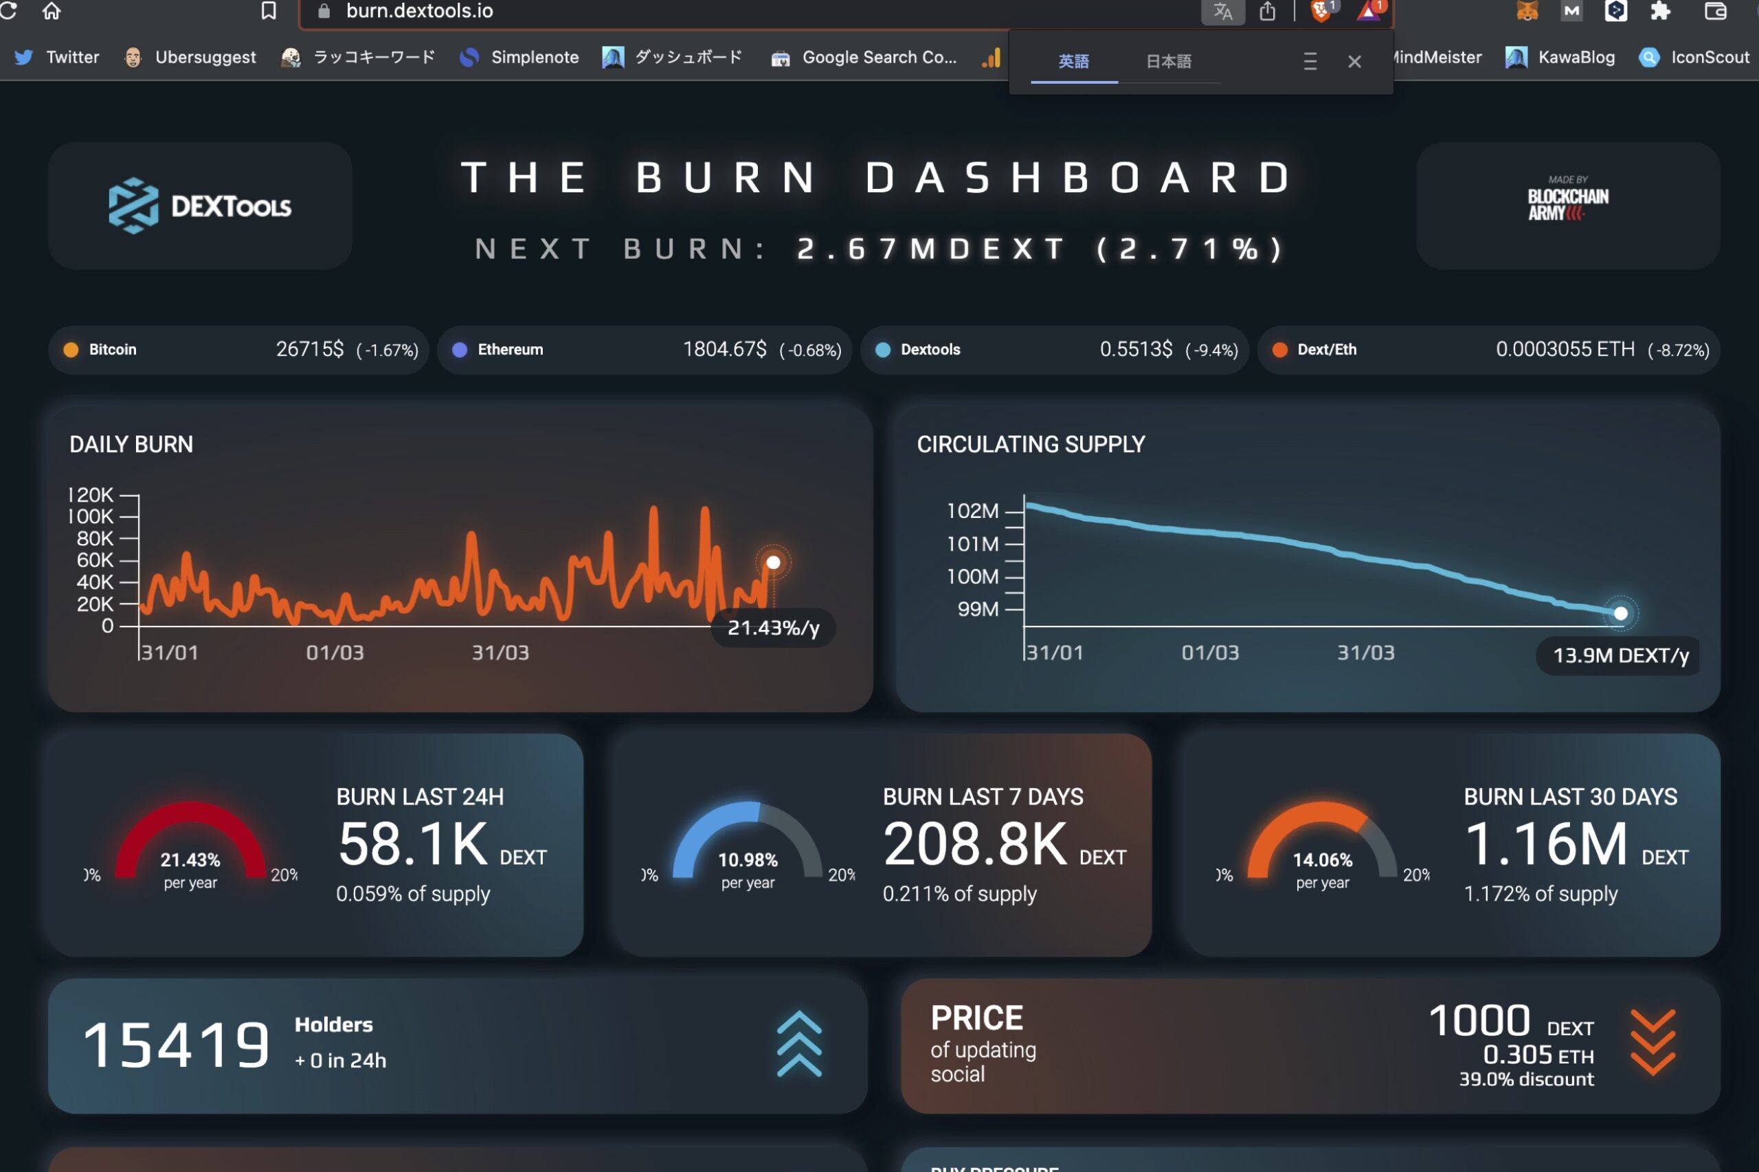This screenshot has height=1172, width=1759.
Task: Open the extensions puzzle piece menu
Action: point(1660,10)
